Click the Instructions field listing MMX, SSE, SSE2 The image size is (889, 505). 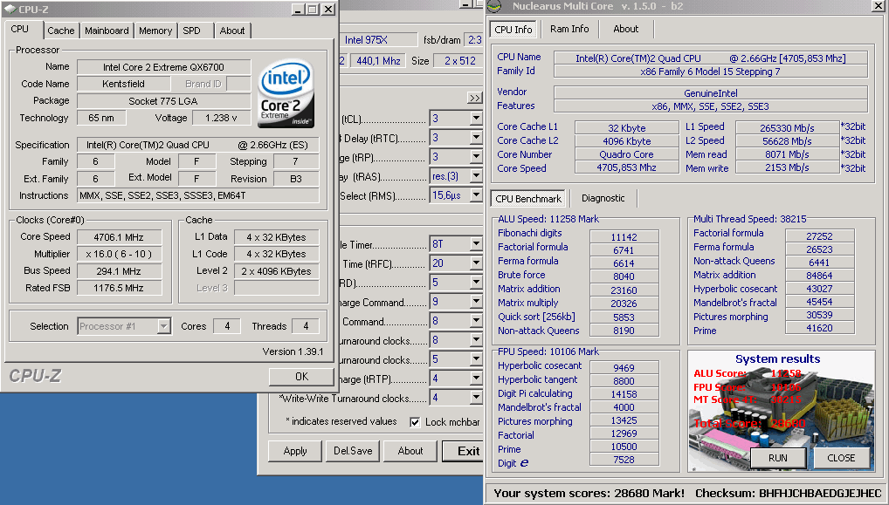(198, 196)
